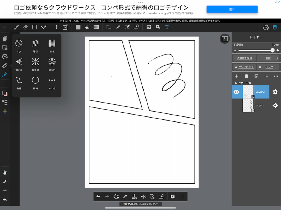Toggle protect transparency (透明度を保護)
281x210 pixels.
245,58
